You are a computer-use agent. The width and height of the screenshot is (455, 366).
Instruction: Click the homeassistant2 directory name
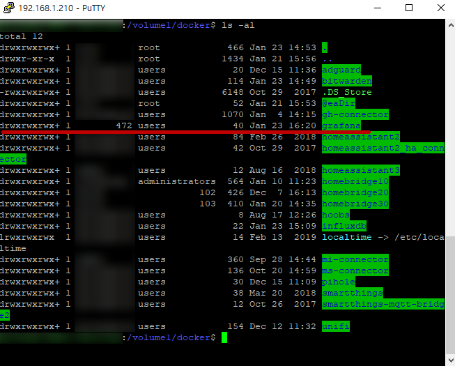[361, 137]
